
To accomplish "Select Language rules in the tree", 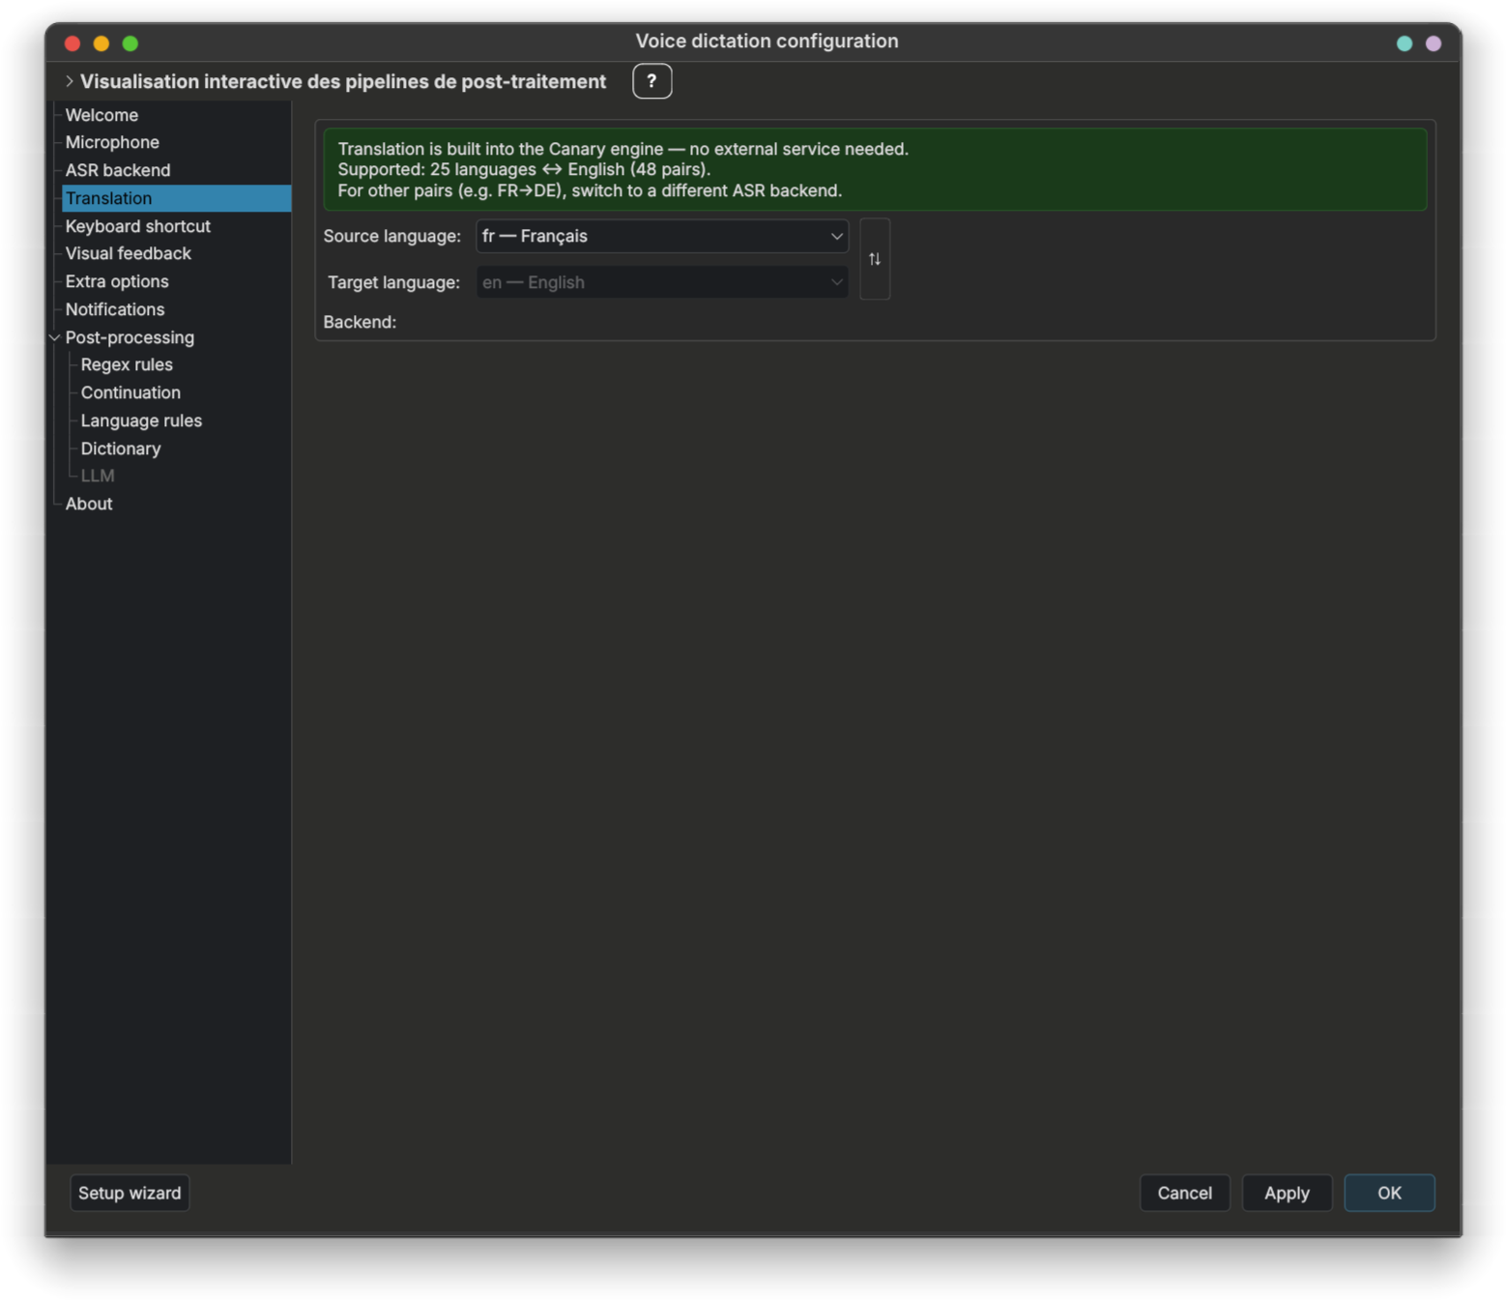I will 141,420.
